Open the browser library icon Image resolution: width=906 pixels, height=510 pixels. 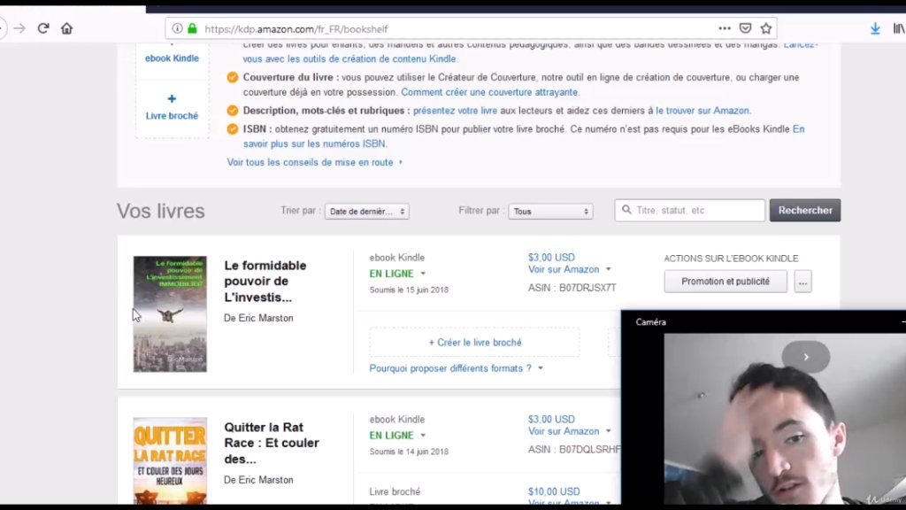point(899,28)
